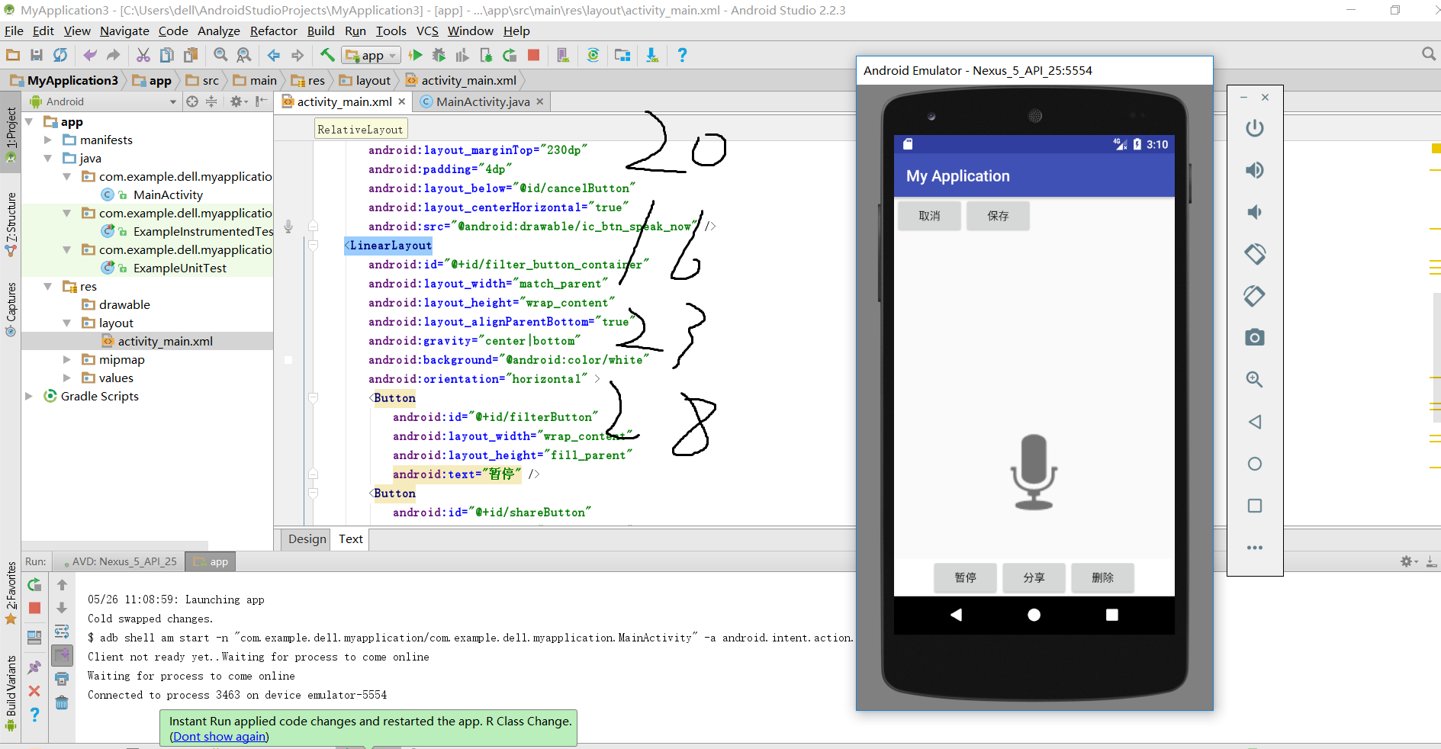Open the Build menu
This screenshot has width=1441, height=749.
pos(320,31)
